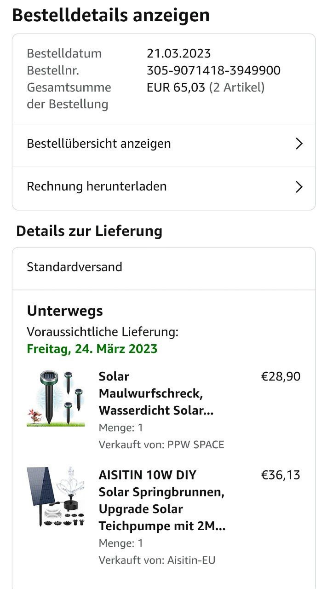
Task: Tap green delivery date Freitag, 24. März 2023
Action: pyautogui.click(x=92, y=349)
